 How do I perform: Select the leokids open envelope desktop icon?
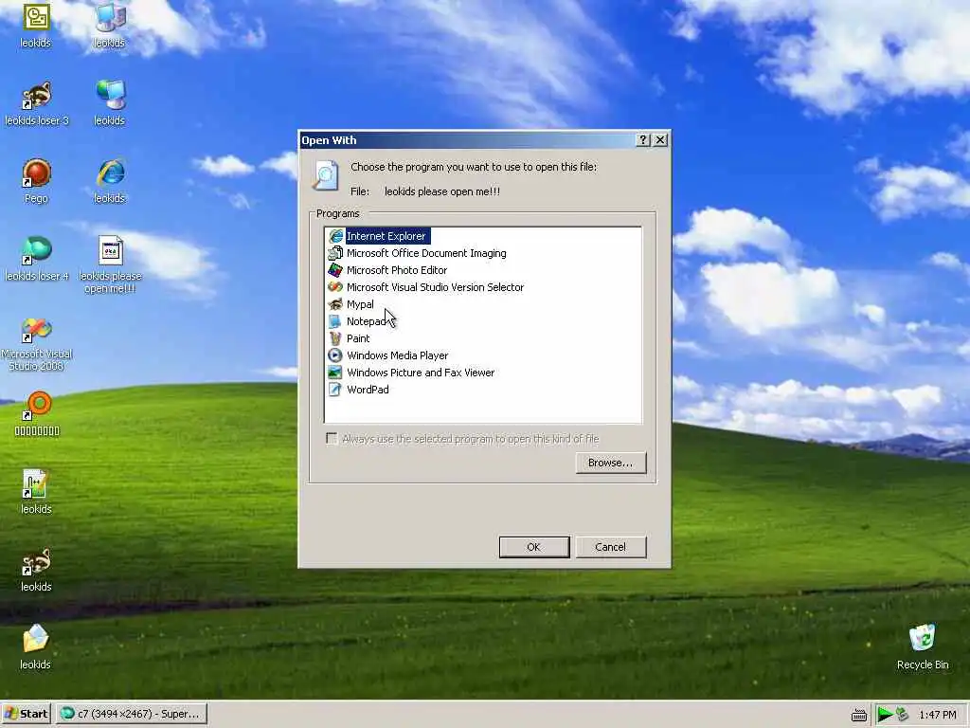(x=35, y=647)
